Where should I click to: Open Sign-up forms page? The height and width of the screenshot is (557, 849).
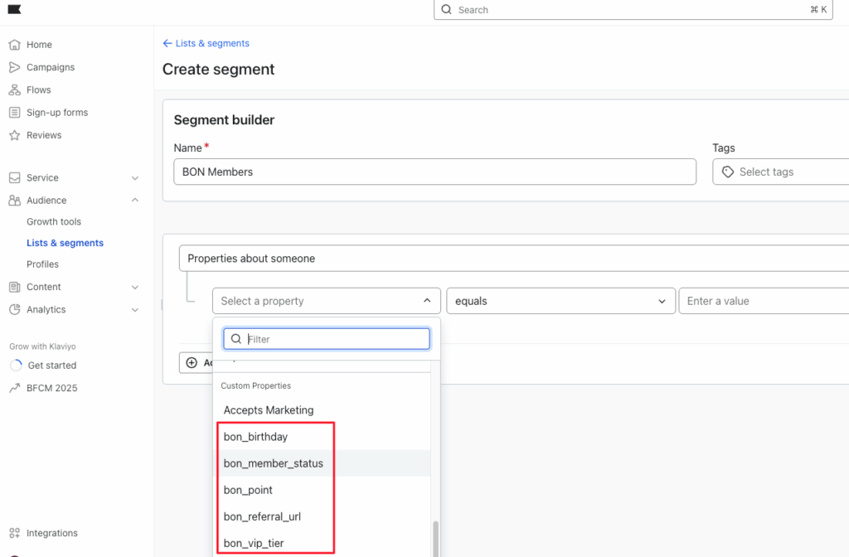click(56, 113)
